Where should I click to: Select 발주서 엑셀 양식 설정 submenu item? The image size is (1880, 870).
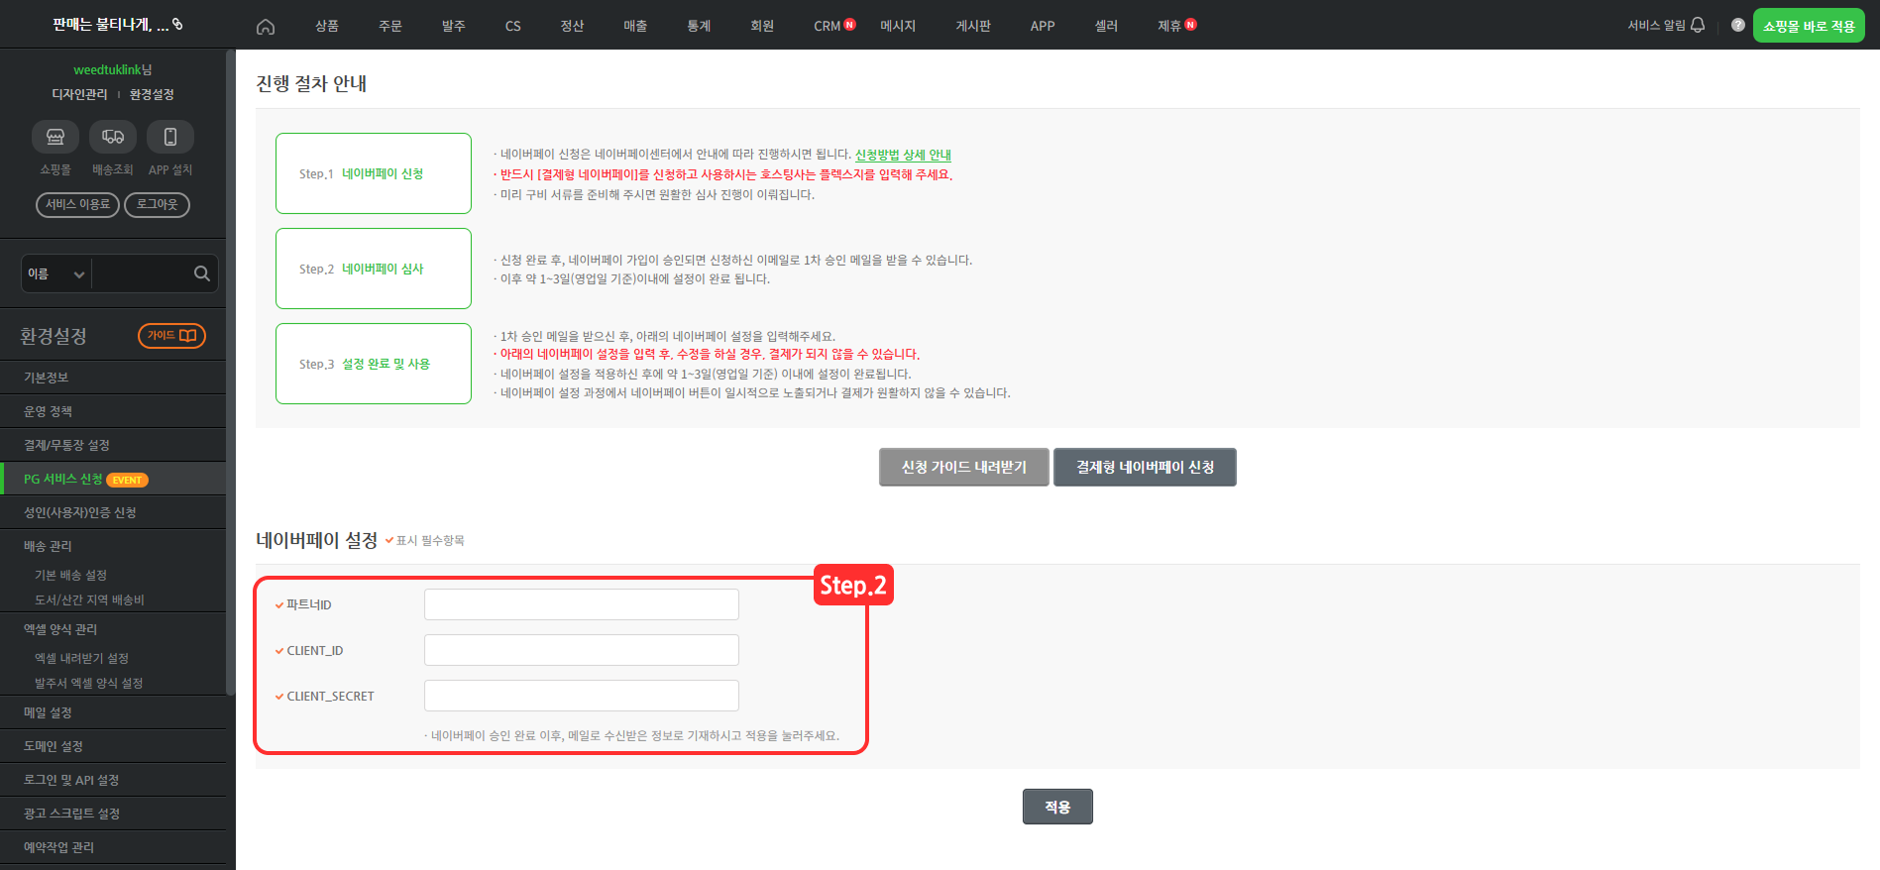[88, 683]
